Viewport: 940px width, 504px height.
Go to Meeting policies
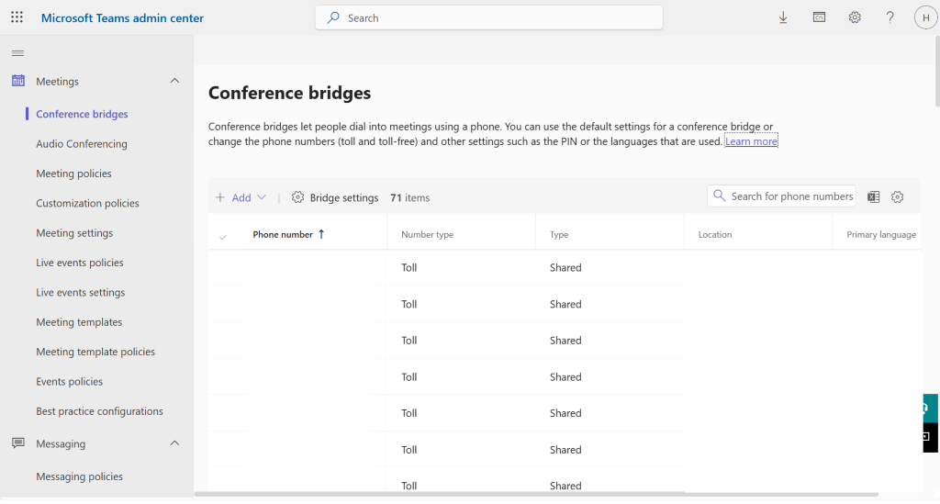pos(73,174)
